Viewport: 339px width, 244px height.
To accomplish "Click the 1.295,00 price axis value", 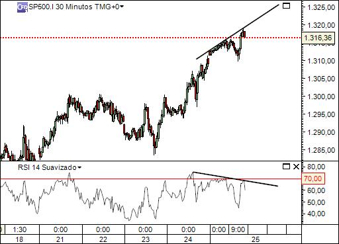I will pyautogui.click(x=321, y=114).
